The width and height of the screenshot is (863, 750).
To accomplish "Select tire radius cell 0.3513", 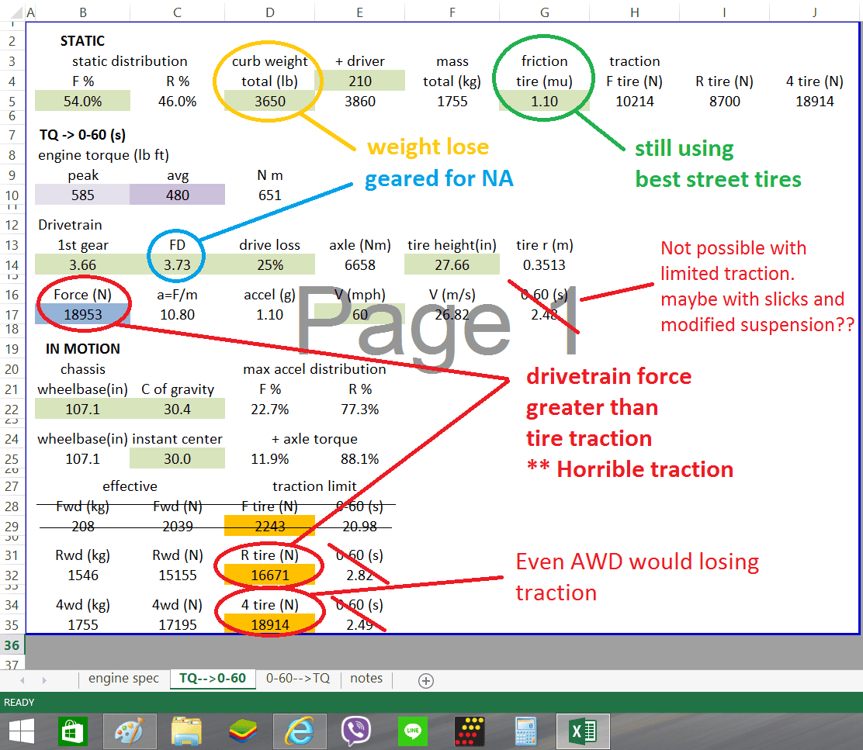I will 544,264.
